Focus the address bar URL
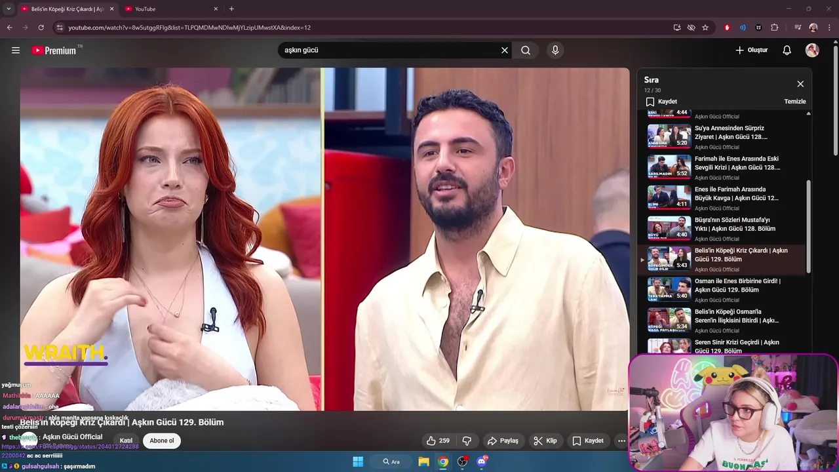This screenshot has width=839, height=472. (189, 28)
